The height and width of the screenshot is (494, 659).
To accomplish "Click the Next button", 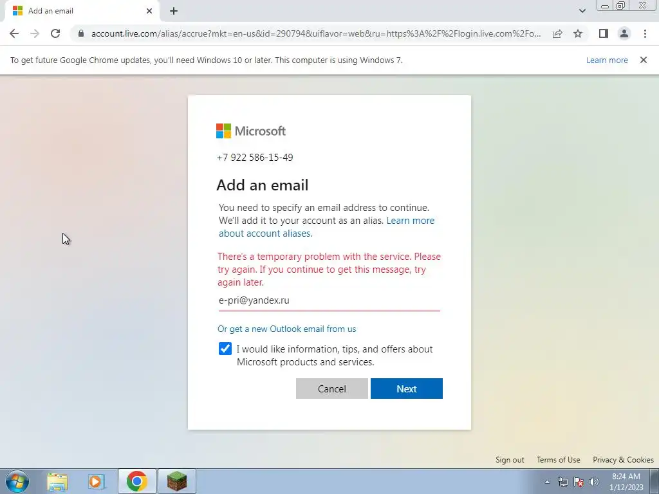I will pyautogui.click(x=407, y=389).
